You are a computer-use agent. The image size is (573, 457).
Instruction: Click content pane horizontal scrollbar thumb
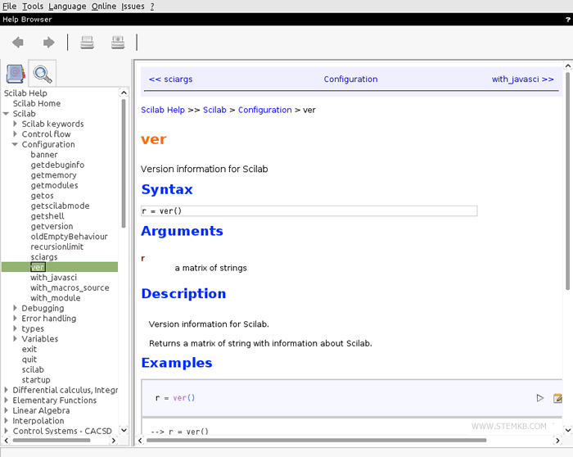point(317,440)
